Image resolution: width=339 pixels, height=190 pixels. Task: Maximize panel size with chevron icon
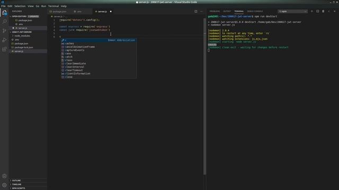(329, 11)
